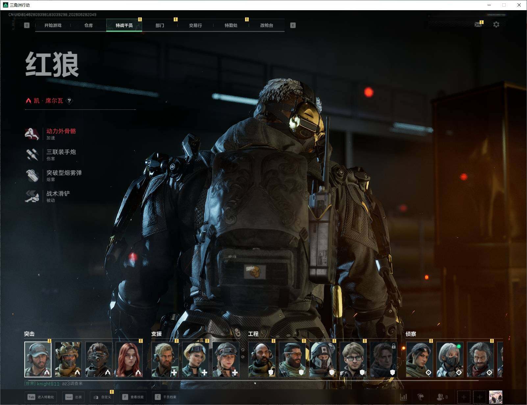Open the flag icon in bottom bar

pos(420,397)
